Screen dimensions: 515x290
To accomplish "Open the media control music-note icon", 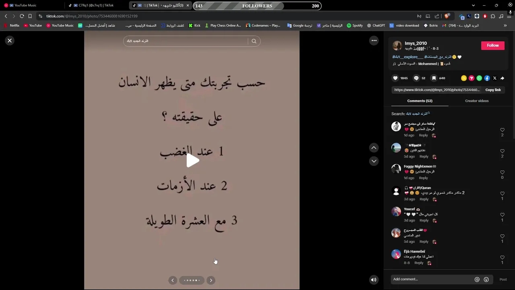I will (x=501, y=16).
